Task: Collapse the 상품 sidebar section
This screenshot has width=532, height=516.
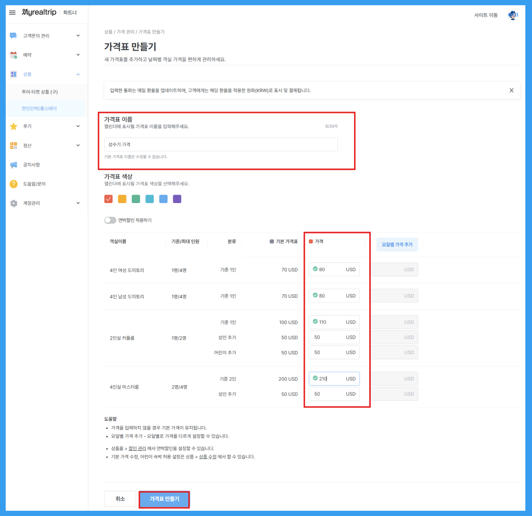Action: (x=78, y=74)
